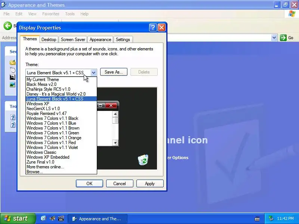Click the mouse icon in See Also panel
Screen dimensions: 299x224
click(13, 70)
